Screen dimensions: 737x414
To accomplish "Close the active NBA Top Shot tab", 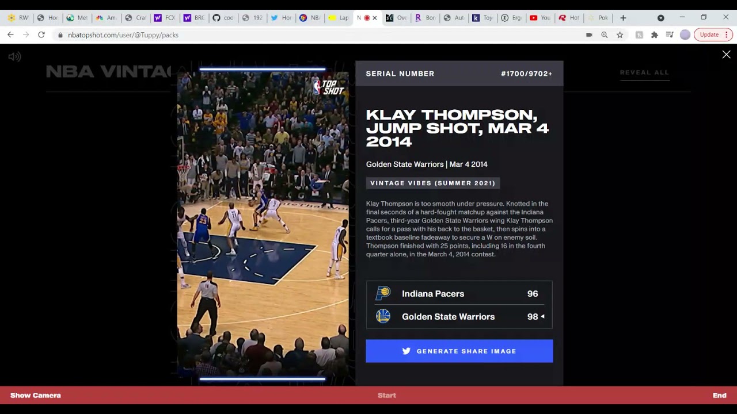I will [x=375, y=18].
